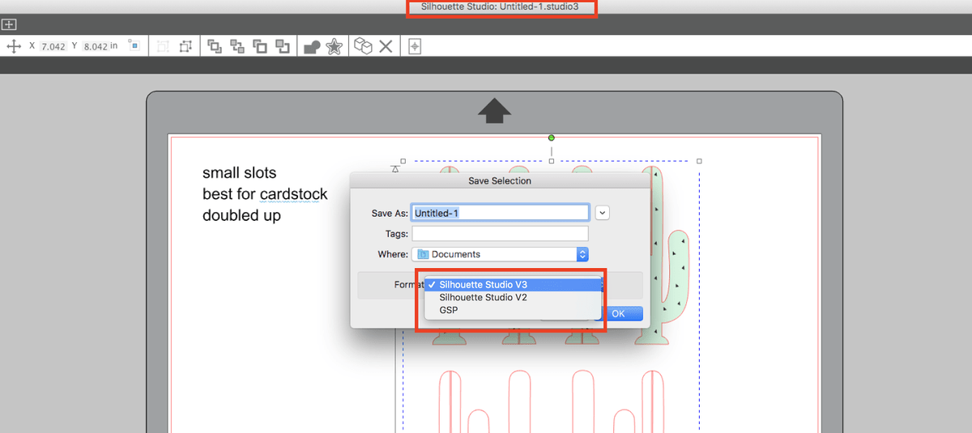This screenshot has height=433, width=972.
Task: Click the load arrow on cutting mat
Action: pyautogui.click(x=494, y=112)
